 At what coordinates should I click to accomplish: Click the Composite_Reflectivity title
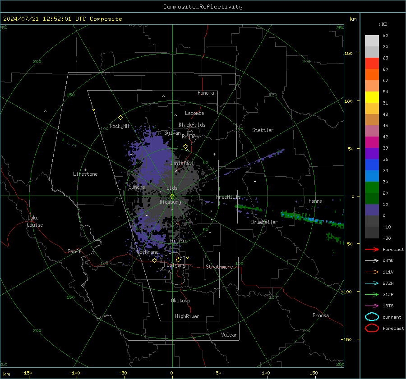(x=203, y=7)
